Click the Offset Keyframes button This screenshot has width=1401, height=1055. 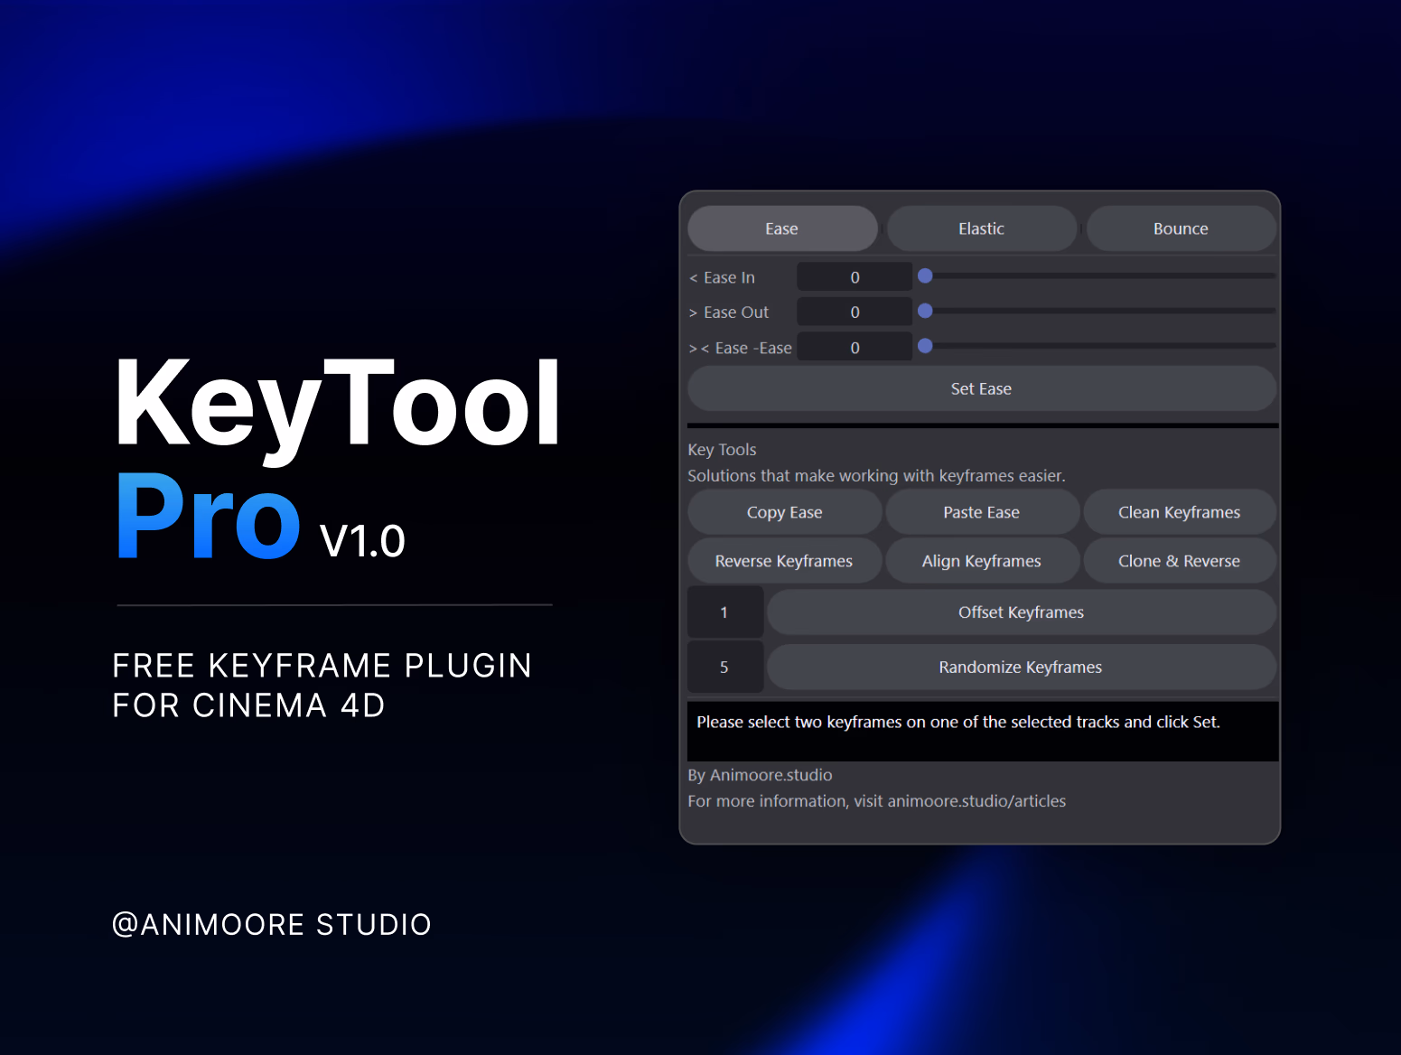pos(1021,612)
